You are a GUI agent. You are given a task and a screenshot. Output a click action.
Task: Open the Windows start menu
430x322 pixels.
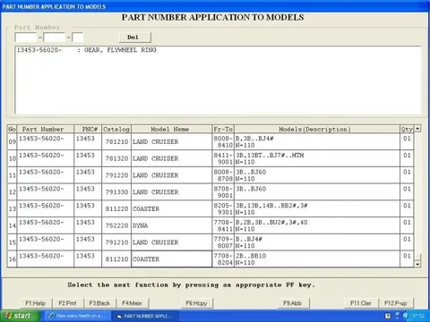20,316
